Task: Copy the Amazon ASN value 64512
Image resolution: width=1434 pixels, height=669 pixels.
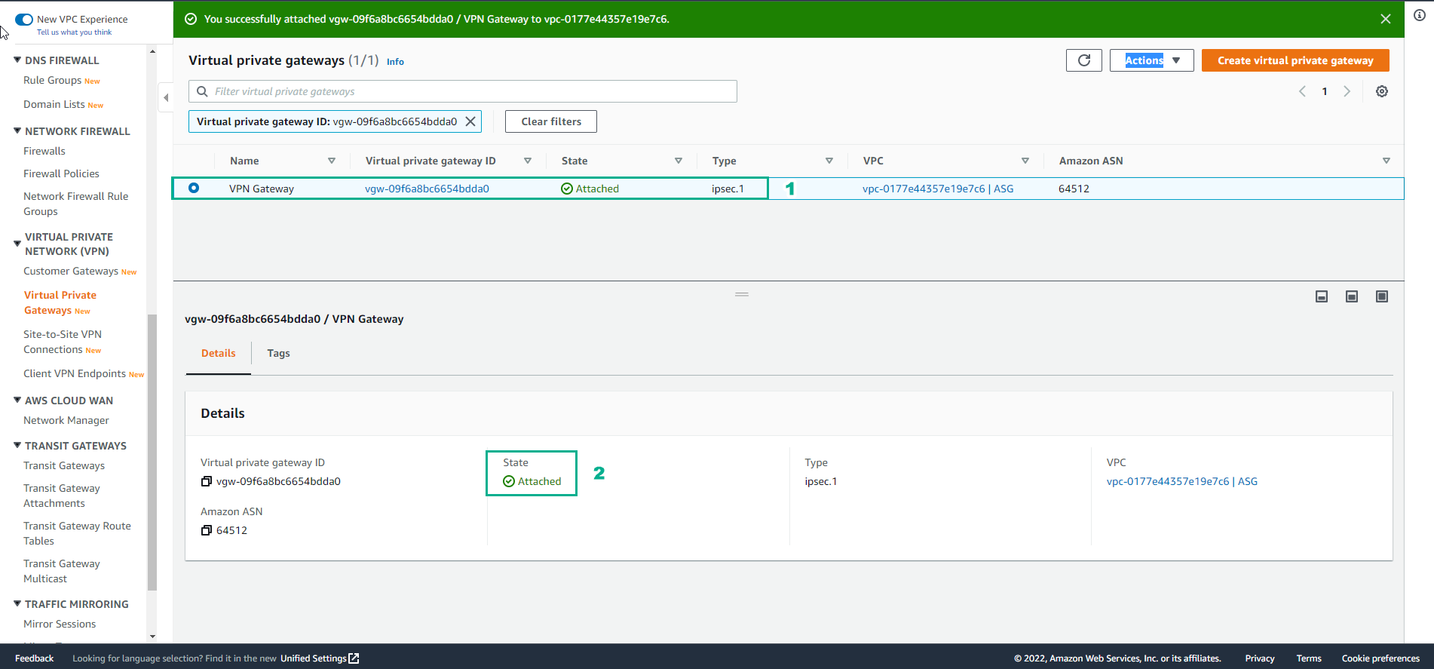Action: click(x=207, y=530)
